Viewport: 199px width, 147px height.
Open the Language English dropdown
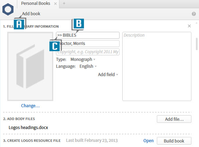pyautogui.click(x=88, y=66)
